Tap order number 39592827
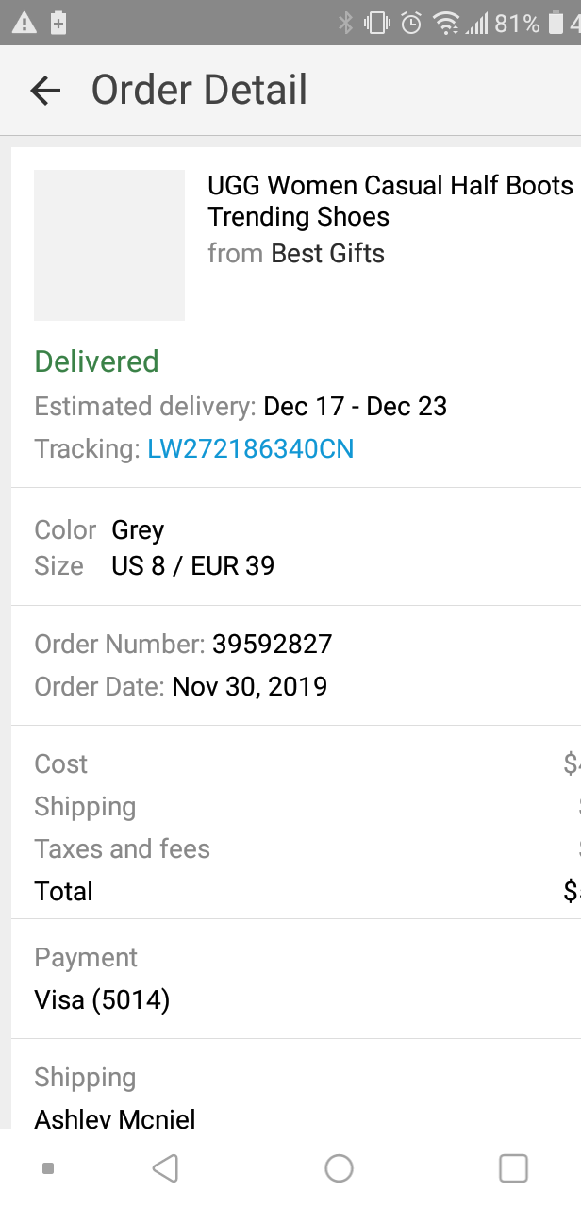Viewport: 581px width, 1208px height. (x=273, y=645)
